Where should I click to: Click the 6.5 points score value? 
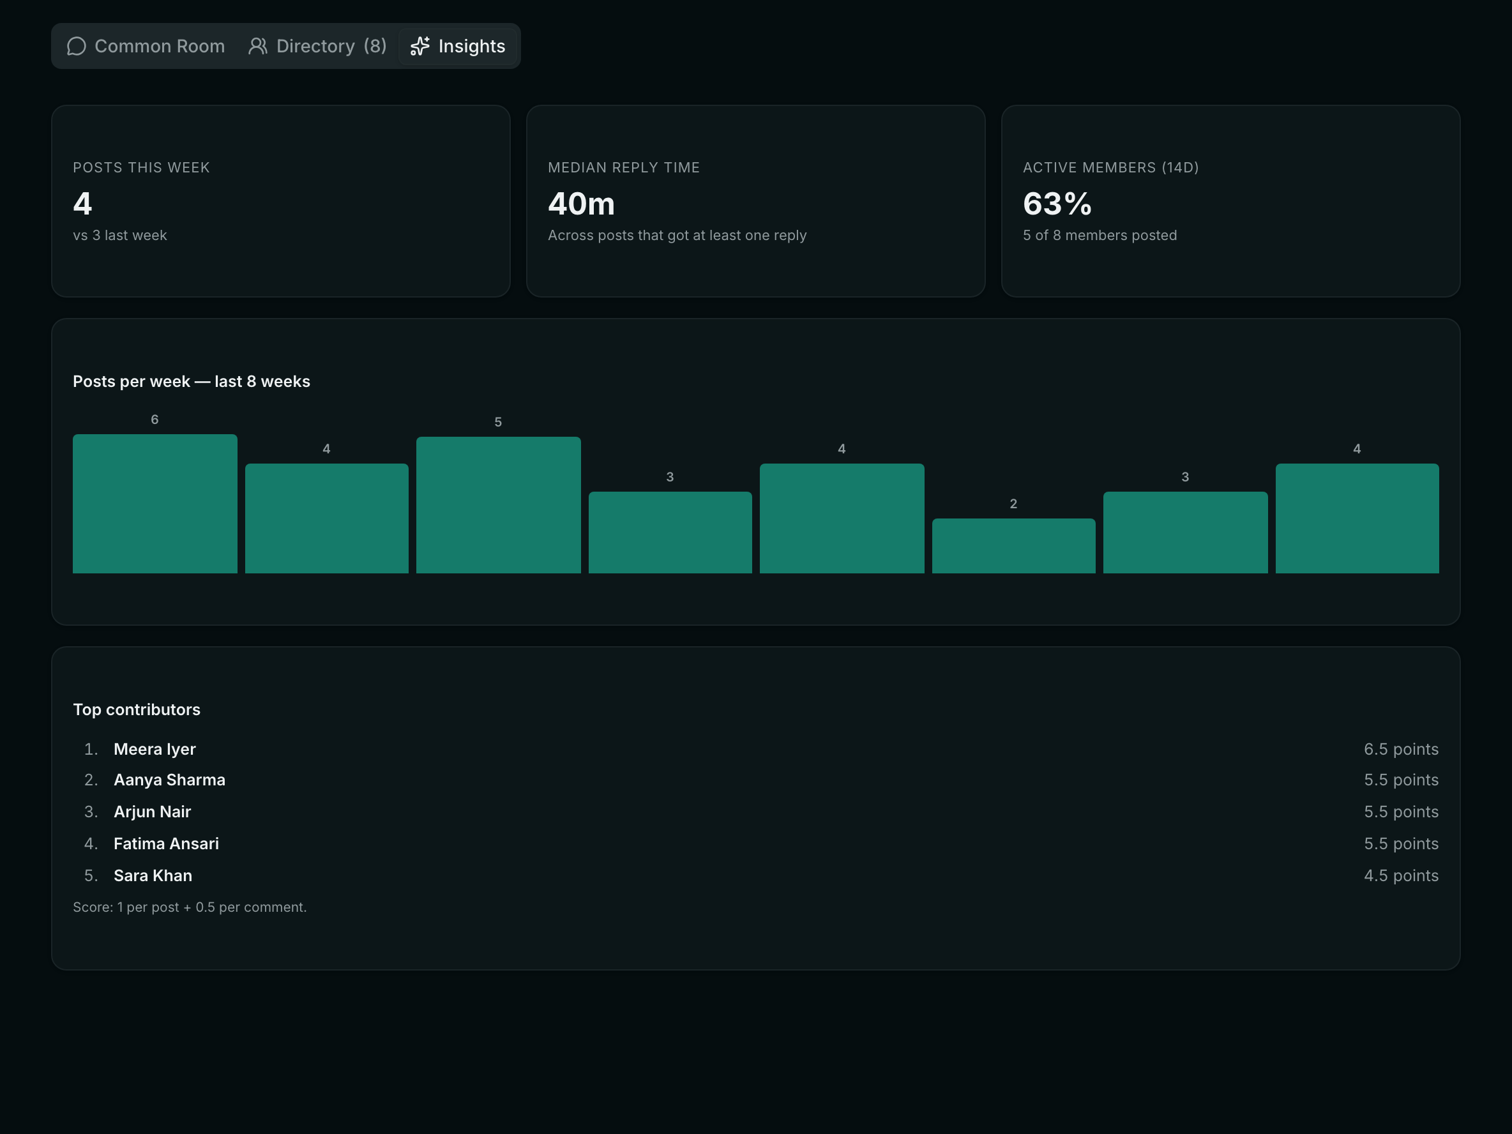tap(1402, 749)
